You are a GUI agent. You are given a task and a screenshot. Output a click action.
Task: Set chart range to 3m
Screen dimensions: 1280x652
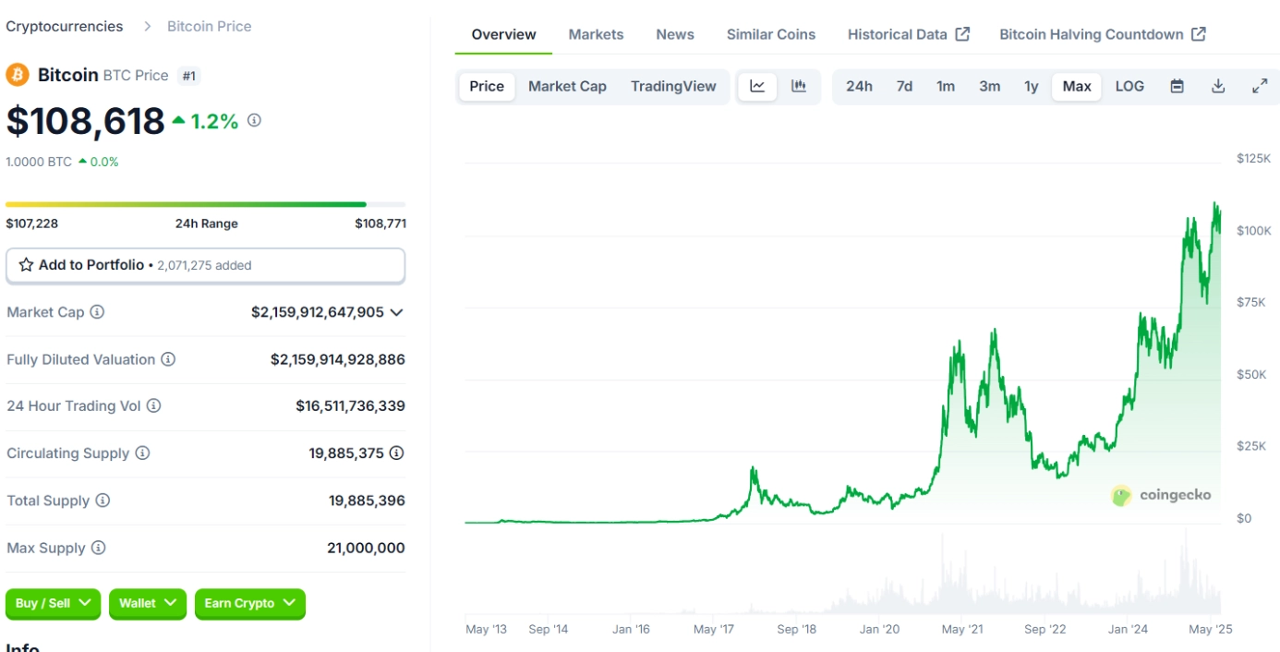coord(990,86)
